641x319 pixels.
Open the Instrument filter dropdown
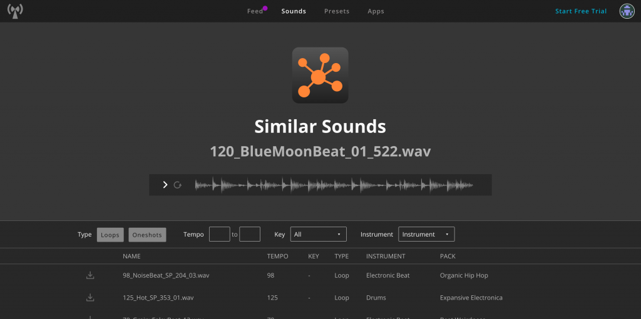coord(426,234)
